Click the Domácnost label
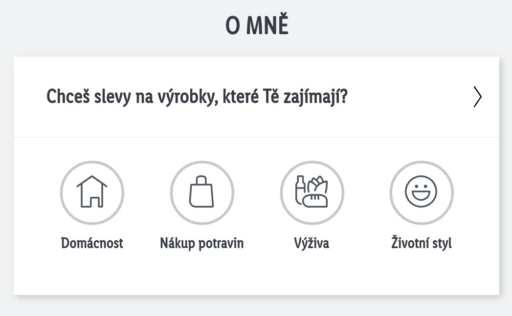 [x=92, y=243]
